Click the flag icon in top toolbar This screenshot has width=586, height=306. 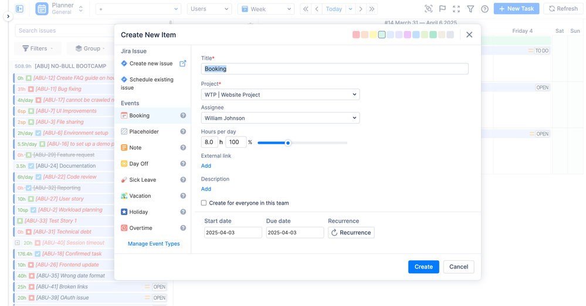tap(442, 9)
